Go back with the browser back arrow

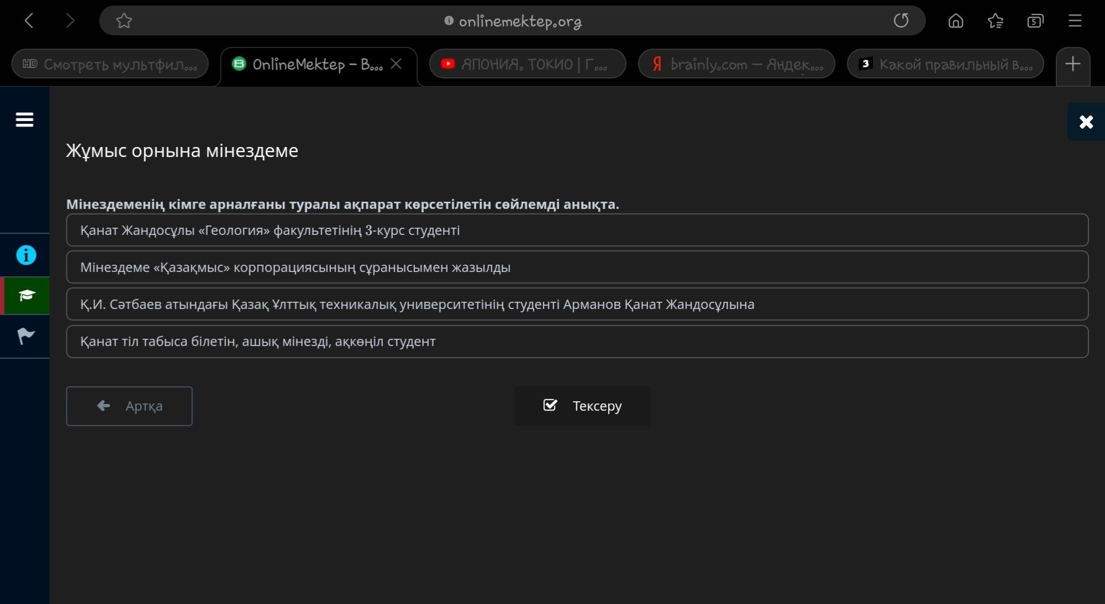click(x=29, y=21)
